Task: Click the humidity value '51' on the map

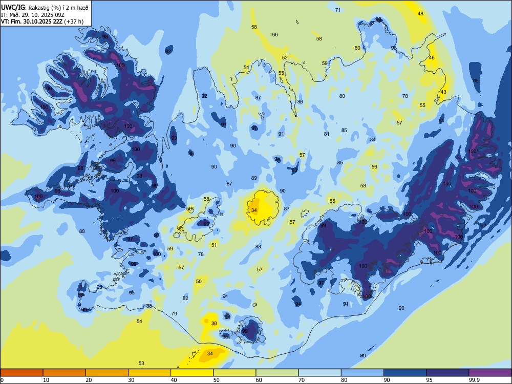Action: 214,245
